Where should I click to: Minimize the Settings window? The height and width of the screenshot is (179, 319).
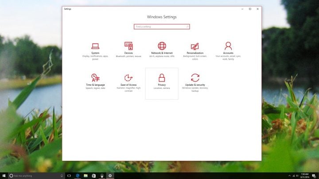pos(242,9)
